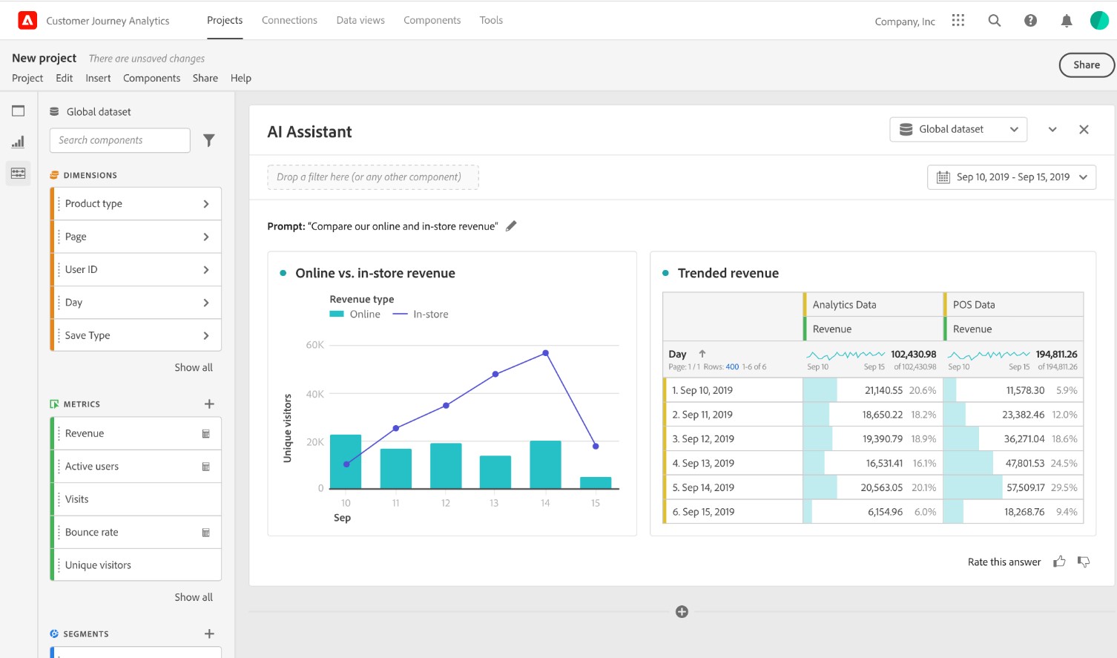Image resolution: width=1117 pixels, height=658 pixels.
Task: Select the Visualizations bar chart rail icon
Action: [19, 142]
